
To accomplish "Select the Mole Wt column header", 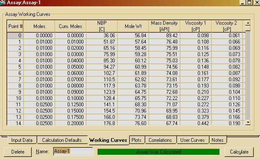I will (x=133, y=26).
